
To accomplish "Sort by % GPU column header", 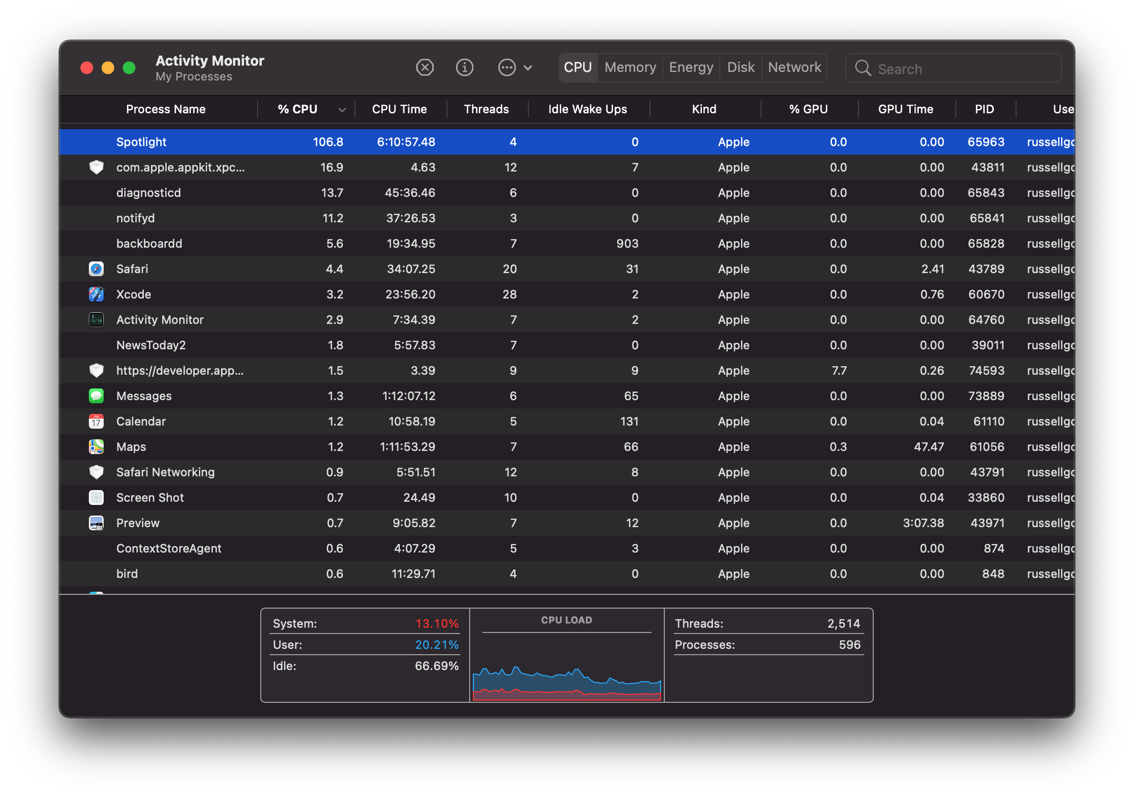I will (808, 110).
